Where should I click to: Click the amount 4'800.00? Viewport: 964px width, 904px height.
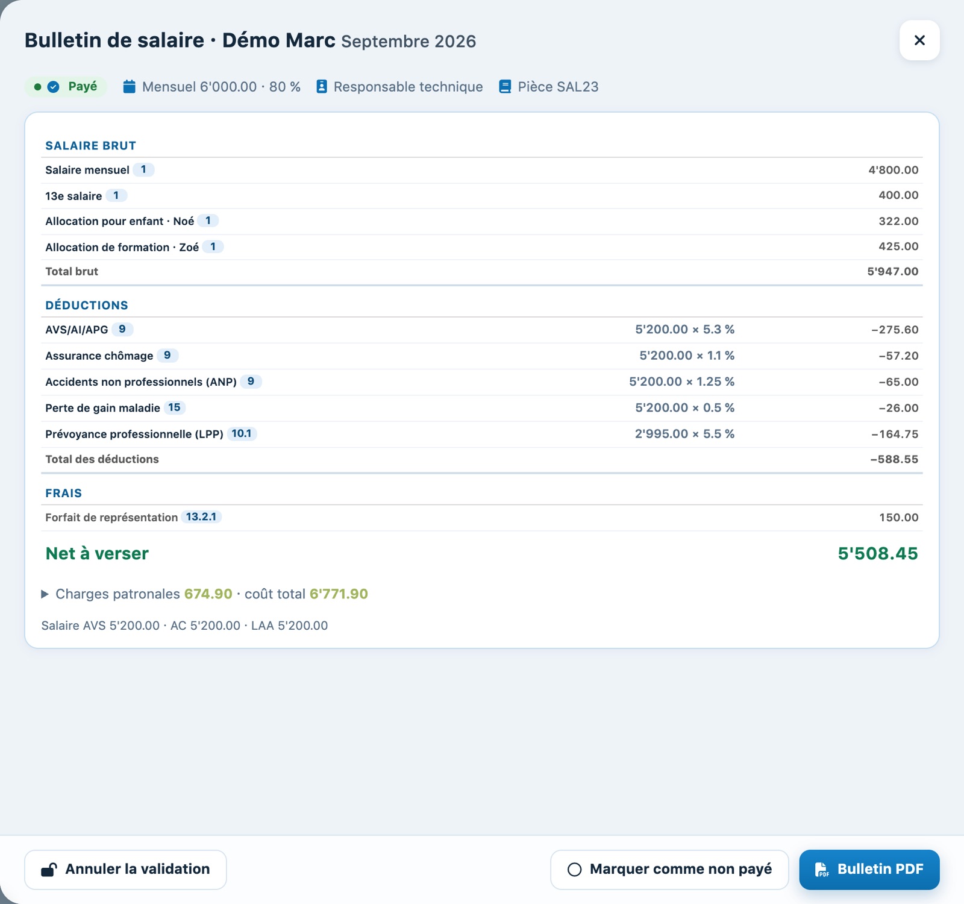point(894,170)
